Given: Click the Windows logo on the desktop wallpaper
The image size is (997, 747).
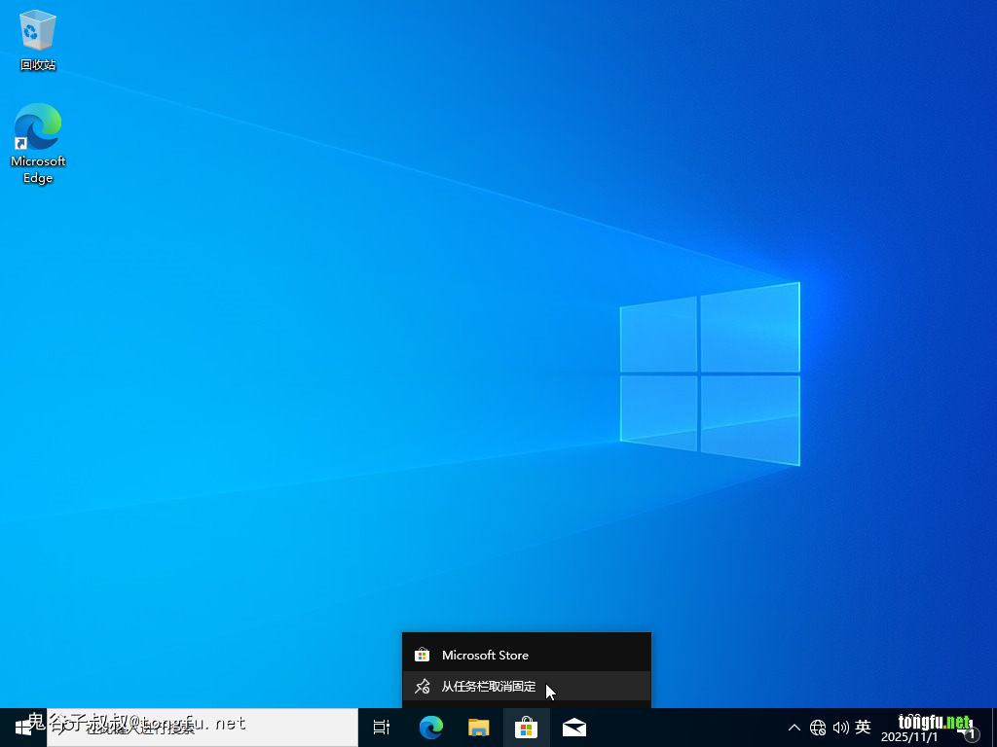Looking at the screenshot, I should coord(709,373).
